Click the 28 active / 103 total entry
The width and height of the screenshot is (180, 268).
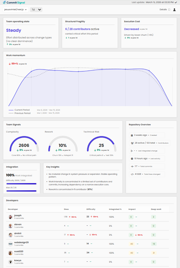150,143
